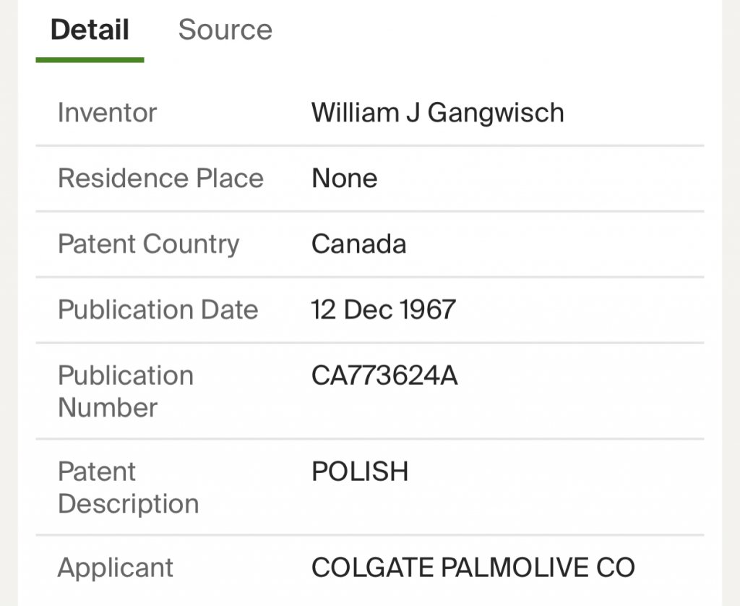Image resolution: width=740 pixels, height=606 pixels.
Task: Click the Residence Place value None
Action: 344,179
